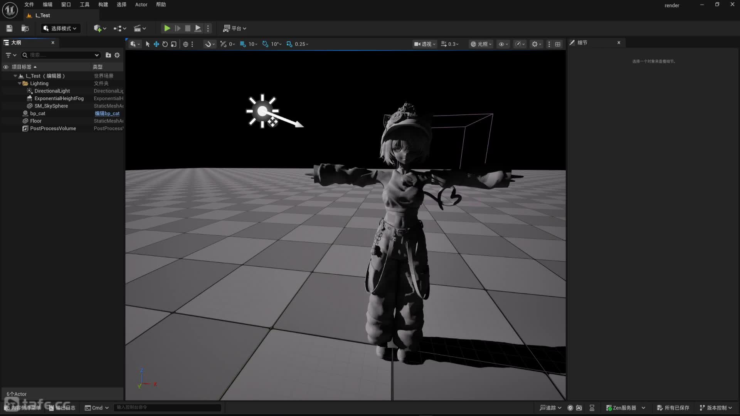Select the scale tool in viewport
The height and width of the screenshot is (416, 740).
174,44
